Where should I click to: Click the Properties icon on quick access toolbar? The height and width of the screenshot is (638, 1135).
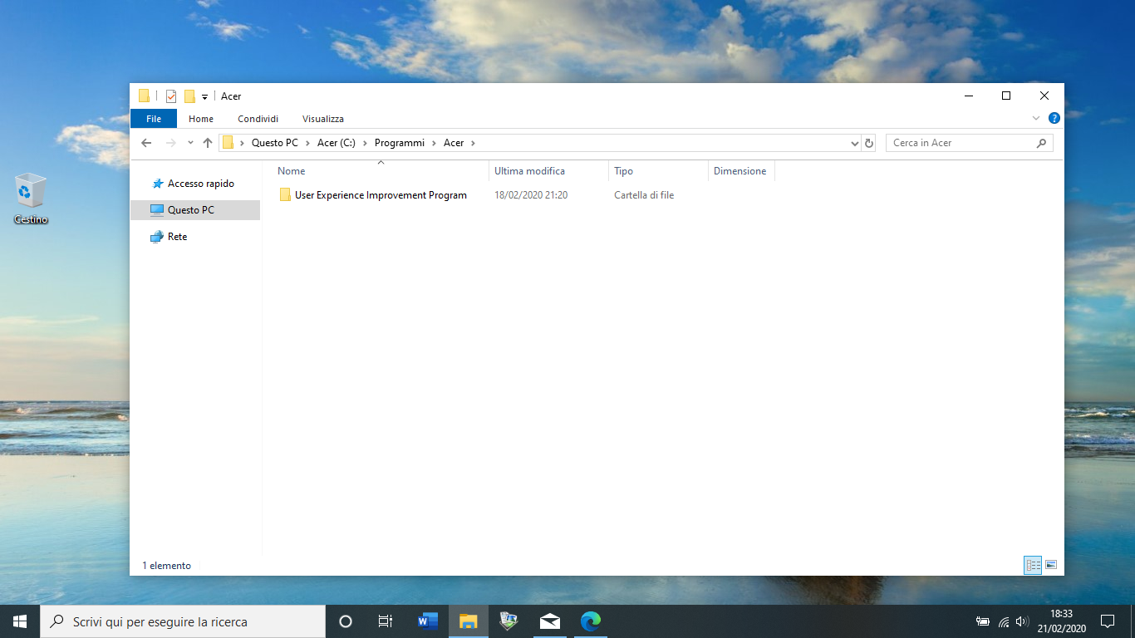(170, 96)
